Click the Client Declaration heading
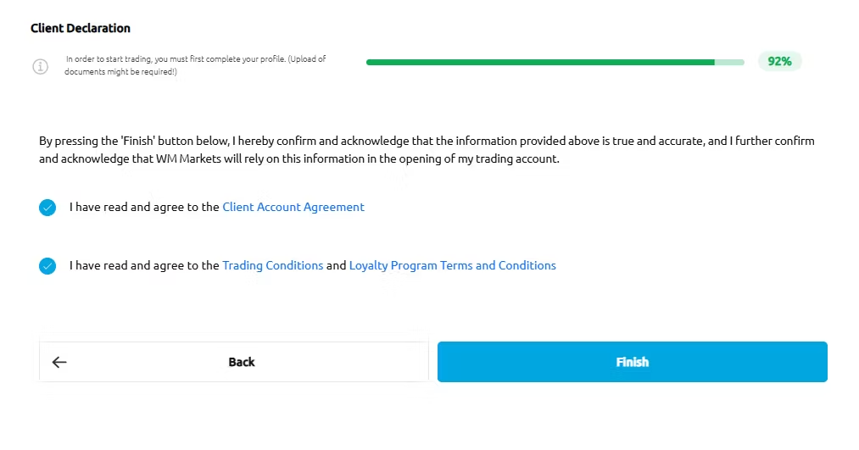Image resolution: width=859 pixels, height=450 pixels. pyautogui.click(x=81, y=28)
